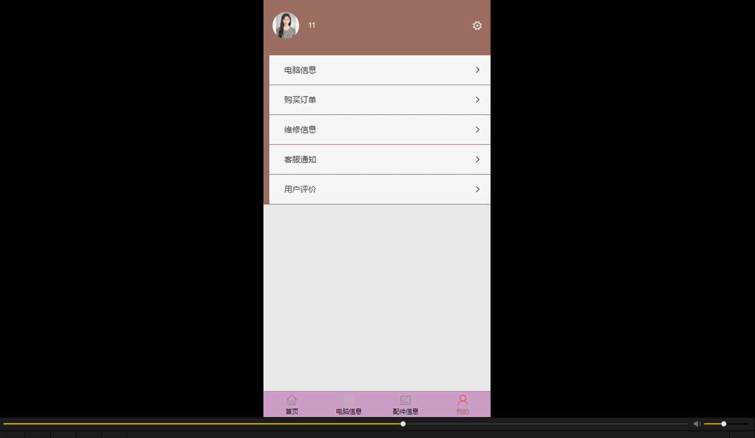Adjust the volume slider handle
Image resolution: width=755 pixels, height=438 pixels.
click(724, 424)
